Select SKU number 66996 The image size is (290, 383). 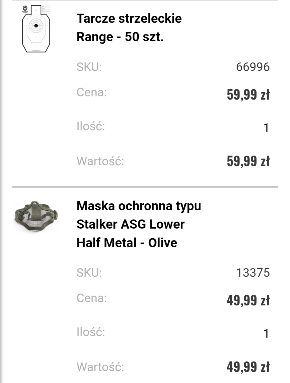pyautogui.click(x=253, y=67)
